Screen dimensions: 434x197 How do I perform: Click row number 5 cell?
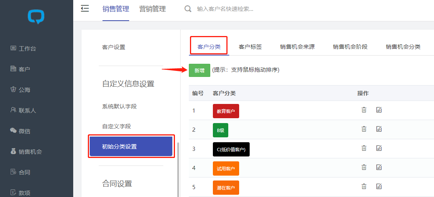tap(194, 187)
